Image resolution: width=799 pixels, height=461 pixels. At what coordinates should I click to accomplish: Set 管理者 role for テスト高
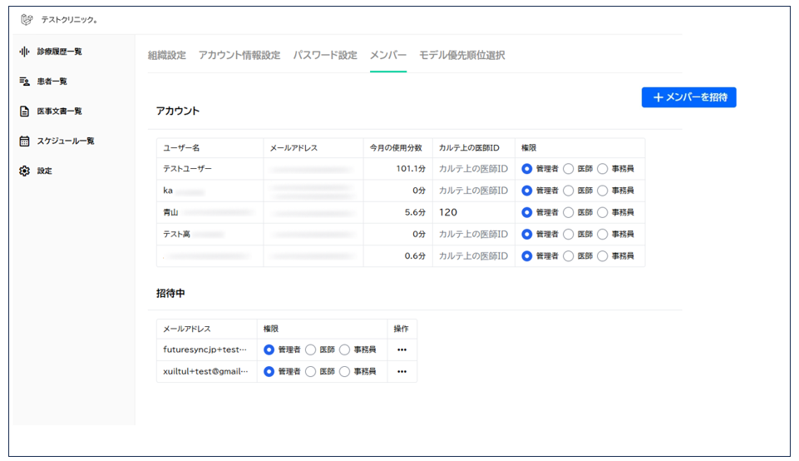pyautogui.click(x=527, y=235)
